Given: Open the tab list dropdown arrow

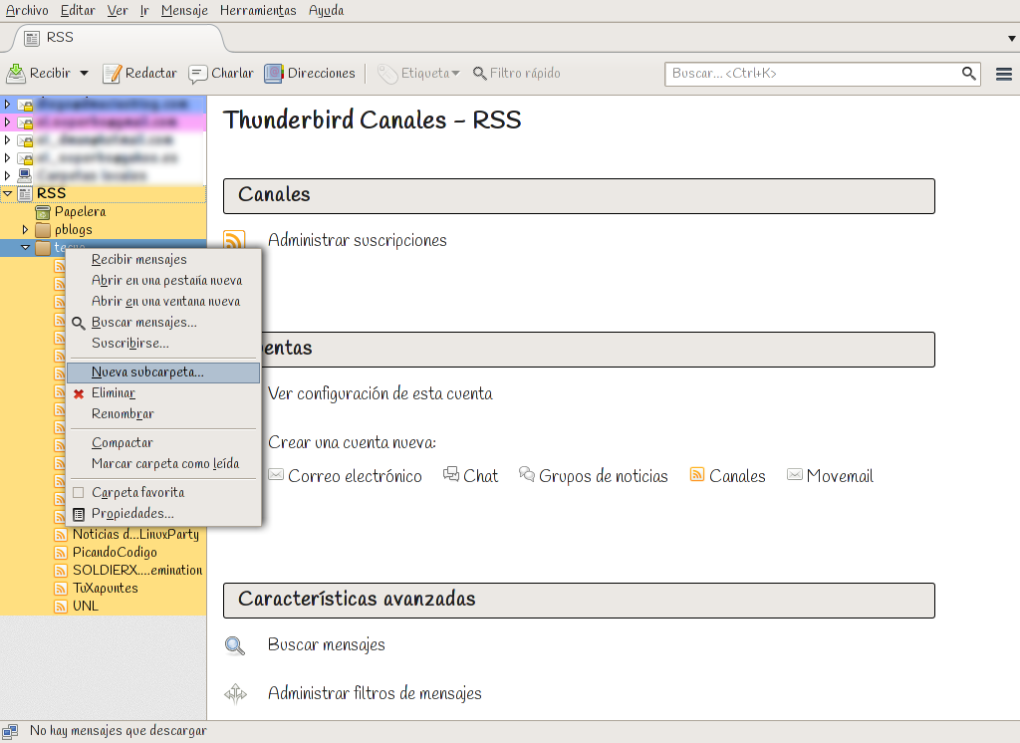Looking at the screenshot, I should point(1012,39).
